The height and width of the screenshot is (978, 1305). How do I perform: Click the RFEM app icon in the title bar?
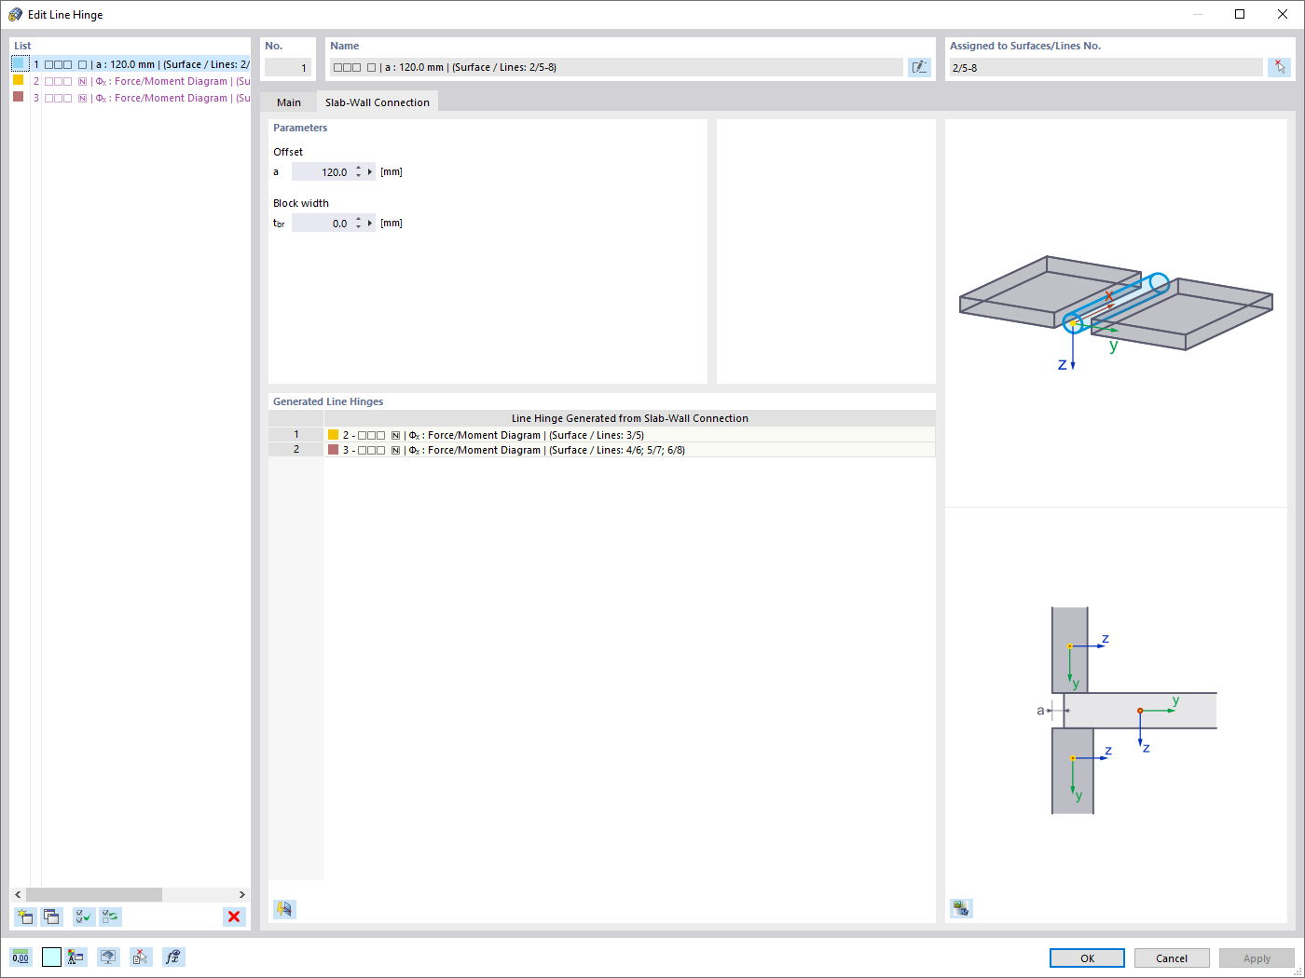(15, 14)
